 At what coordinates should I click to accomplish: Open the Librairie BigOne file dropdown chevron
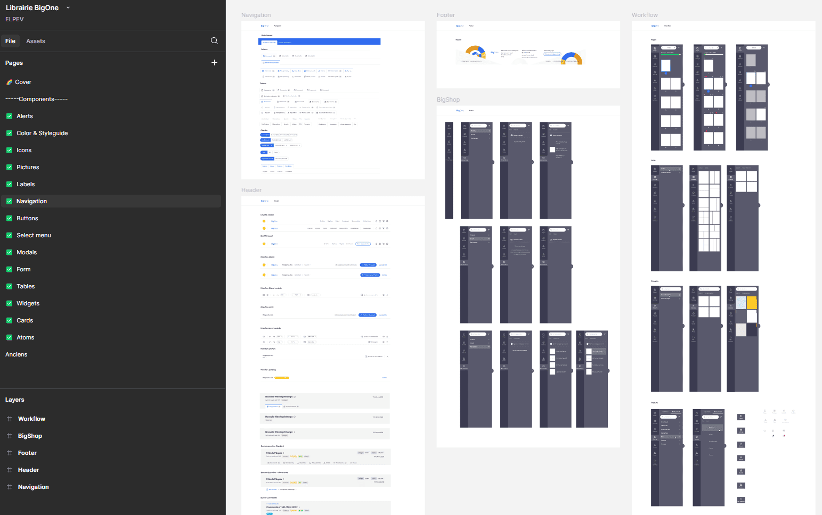(68, 8)
